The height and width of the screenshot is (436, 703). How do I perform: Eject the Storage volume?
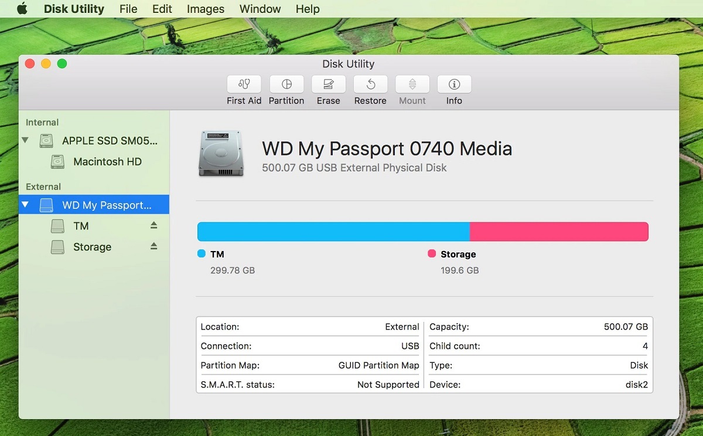(153, 246)
